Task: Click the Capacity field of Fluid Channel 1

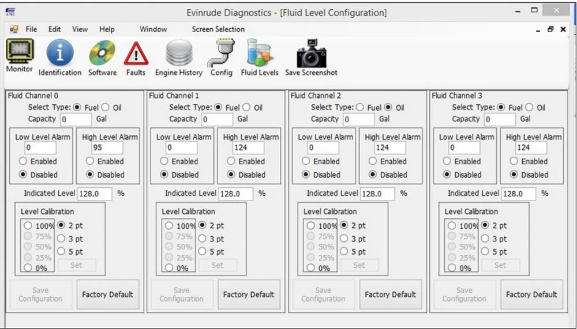Action: pyautogui.click(x=217, y=119)
